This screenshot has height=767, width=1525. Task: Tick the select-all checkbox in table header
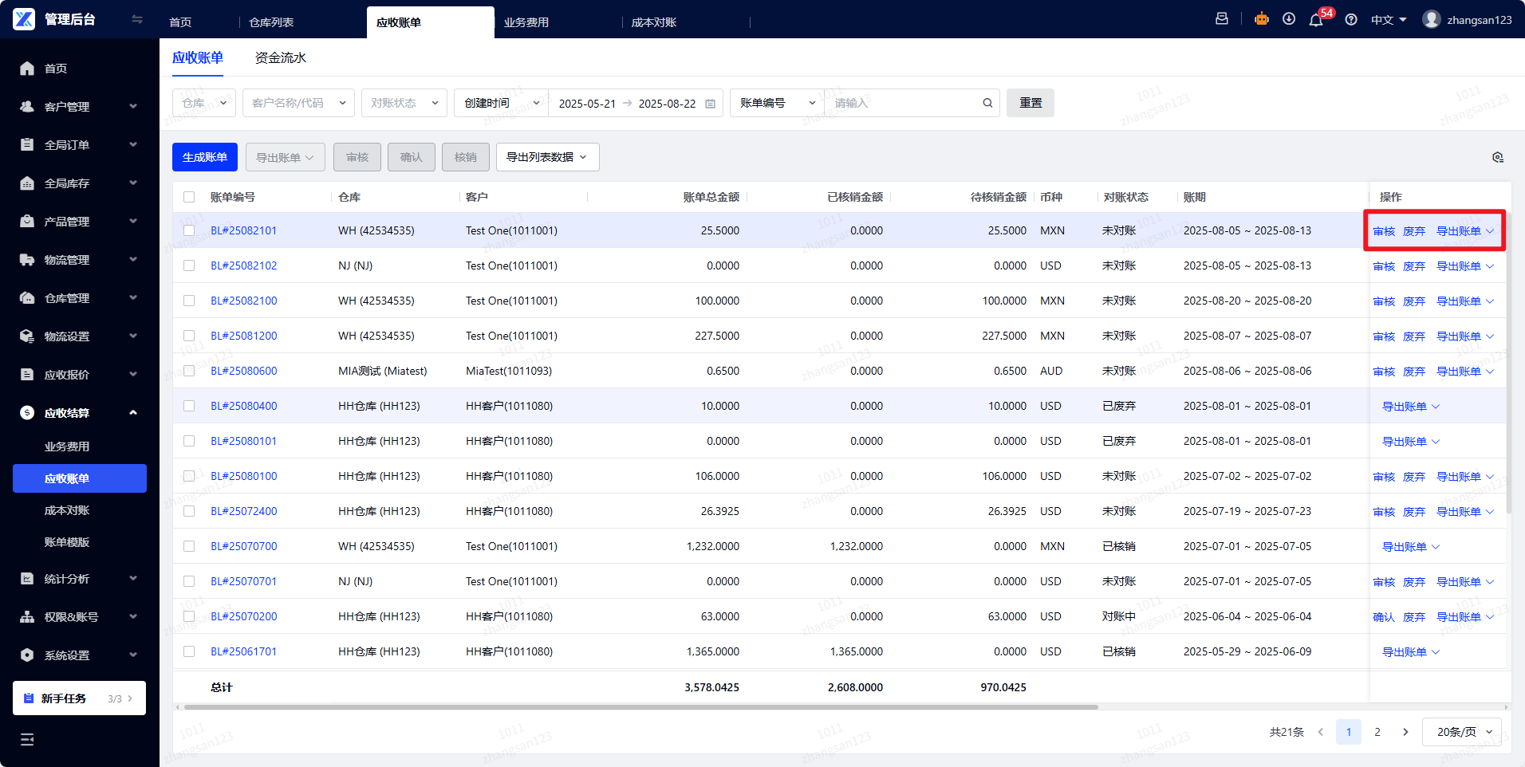click(189, 197)
